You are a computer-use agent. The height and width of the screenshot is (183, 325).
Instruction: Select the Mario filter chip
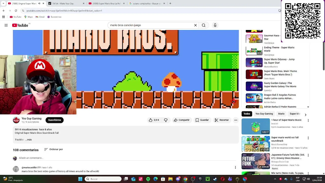click(281, 114)
